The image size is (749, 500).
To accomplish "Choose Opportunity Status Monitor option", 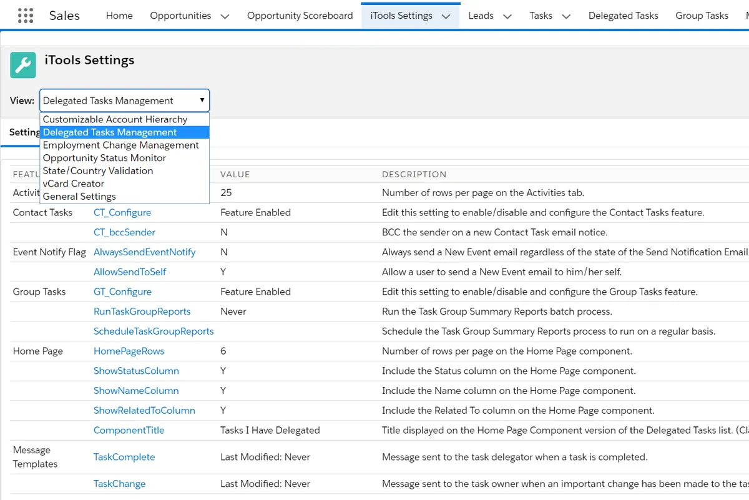I will [x=125, y=158].
